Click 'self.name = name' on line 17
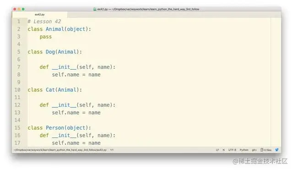This screenshot has width=293, height=170. 76,143
